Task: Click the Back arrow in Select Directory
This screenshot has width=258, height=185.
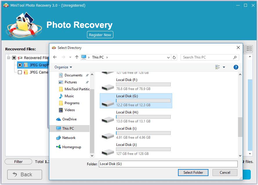Action: pos(55,57)
